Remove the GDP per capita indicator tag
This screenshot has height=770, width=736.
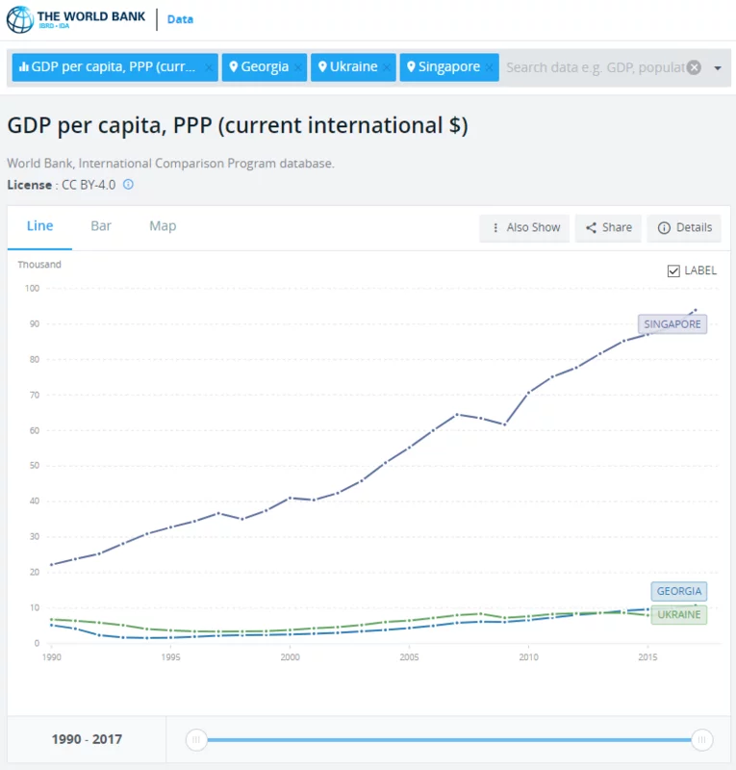pos(211,67)
